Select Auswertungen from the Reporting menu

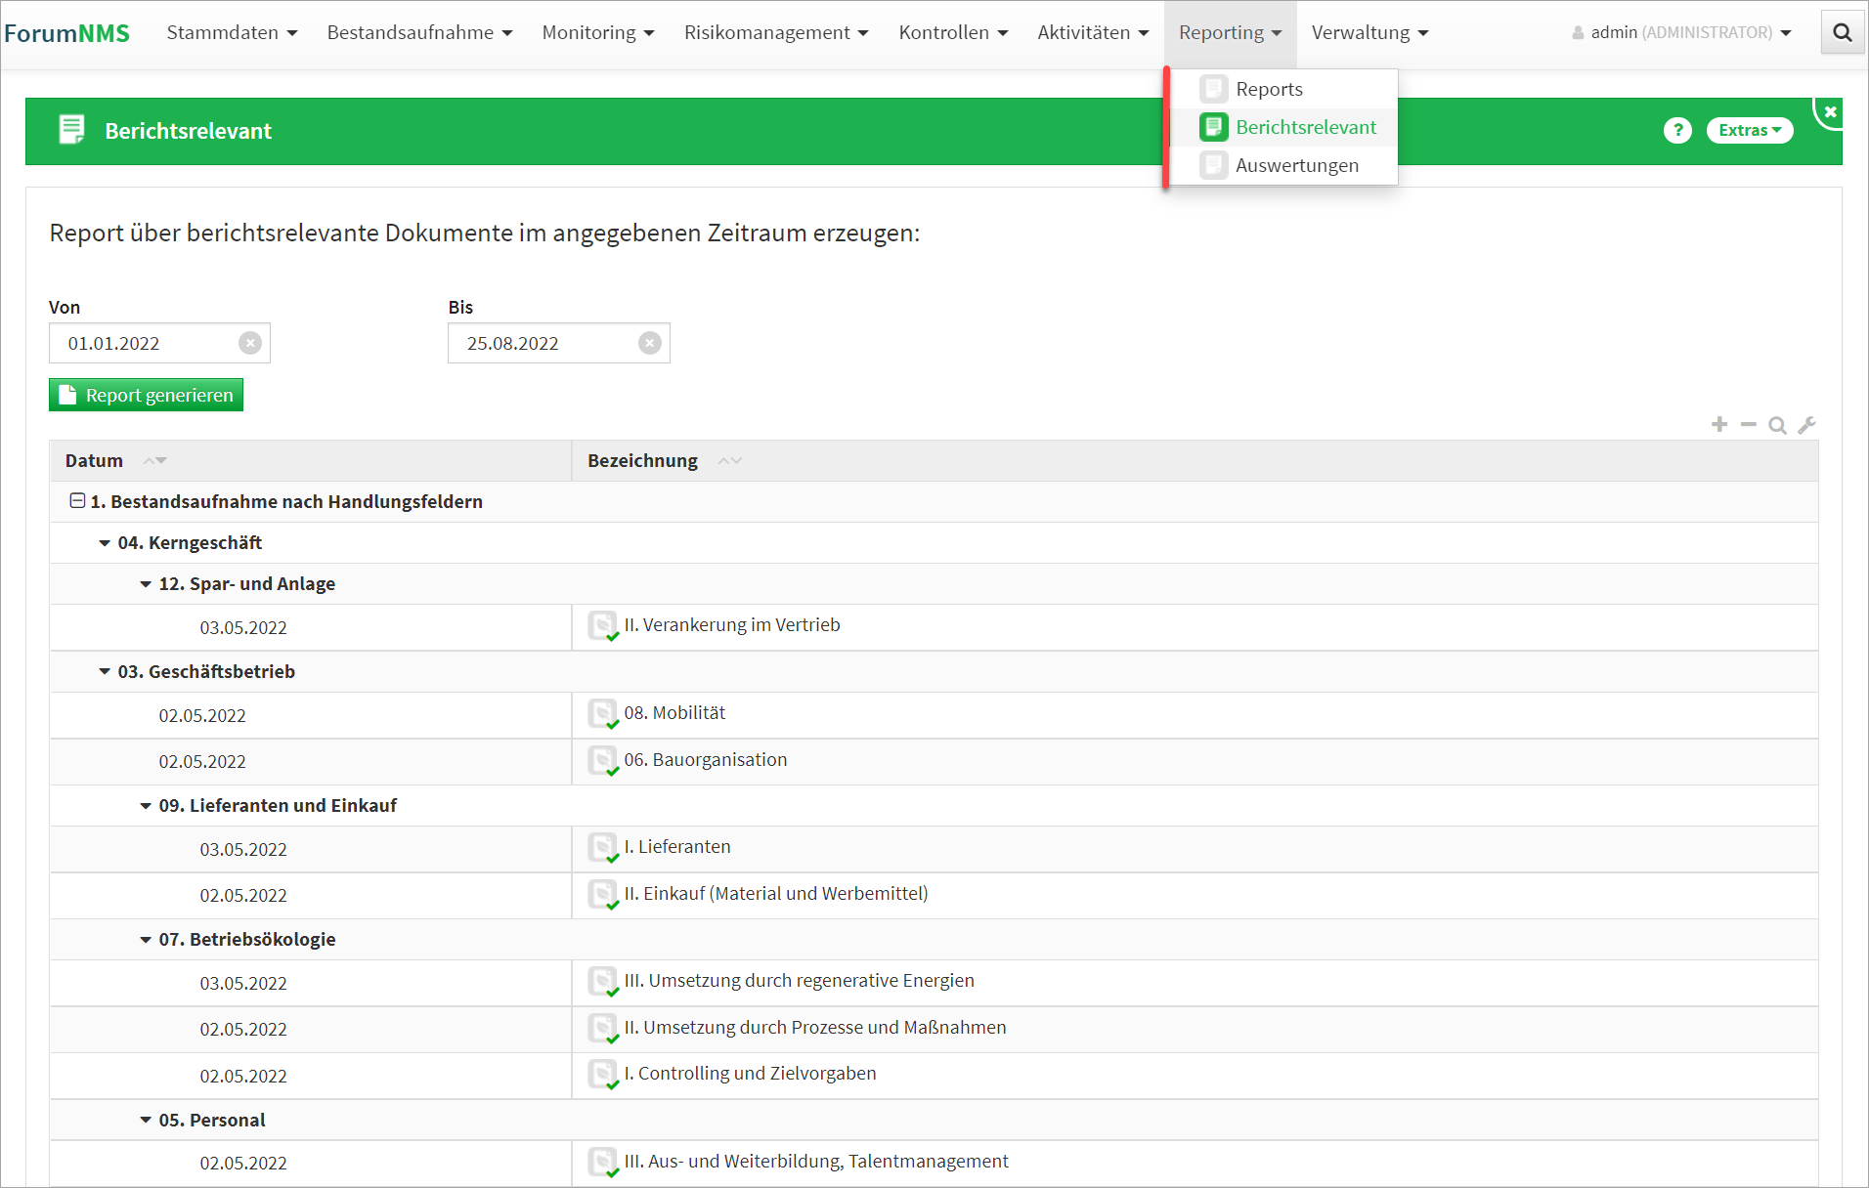pos(1296,165)
